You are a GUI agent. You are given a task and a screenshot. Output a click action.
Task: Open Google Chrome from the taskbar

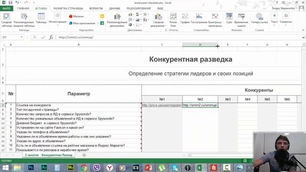pos(84,168)
